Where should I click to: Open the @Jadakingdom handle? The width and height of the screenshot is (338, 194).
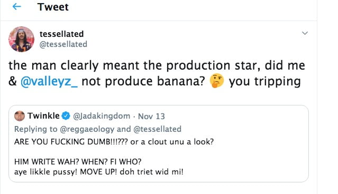[x=102, y=116]
